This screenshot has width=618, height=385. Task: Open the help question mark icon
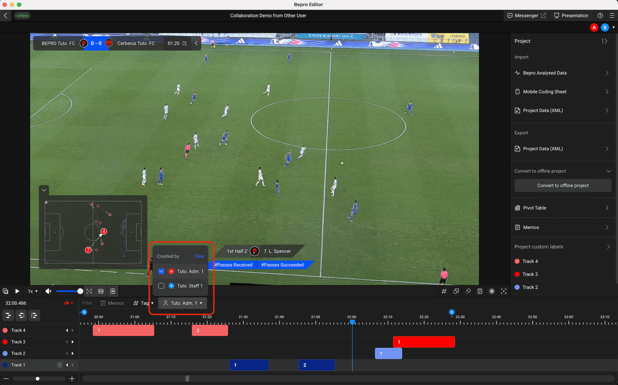point(600,15)
